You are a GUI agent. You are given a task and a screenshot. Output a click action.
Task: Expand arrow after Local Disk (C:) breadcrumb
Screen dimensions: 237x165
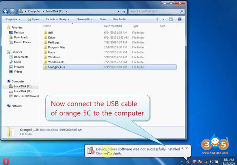pos(66,11)
